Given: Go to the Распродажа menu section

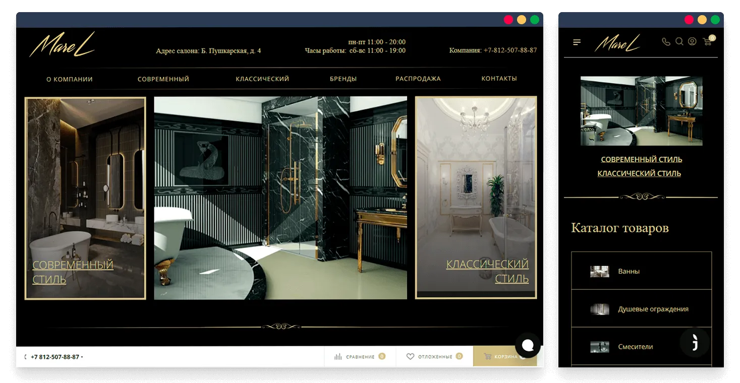Looking at the screenshot, I should tap(418, 79).
